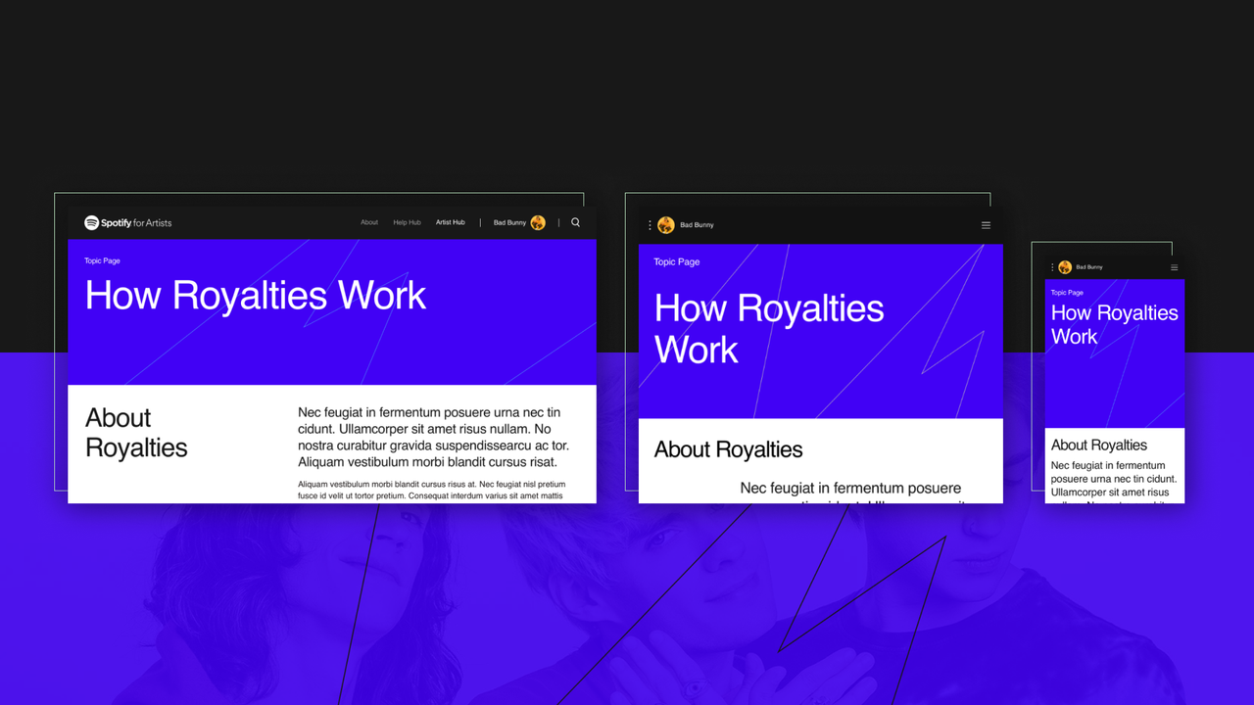Open Help Hub in the desktop navigation
This screenshot has width=1254, height=705.
407,222
